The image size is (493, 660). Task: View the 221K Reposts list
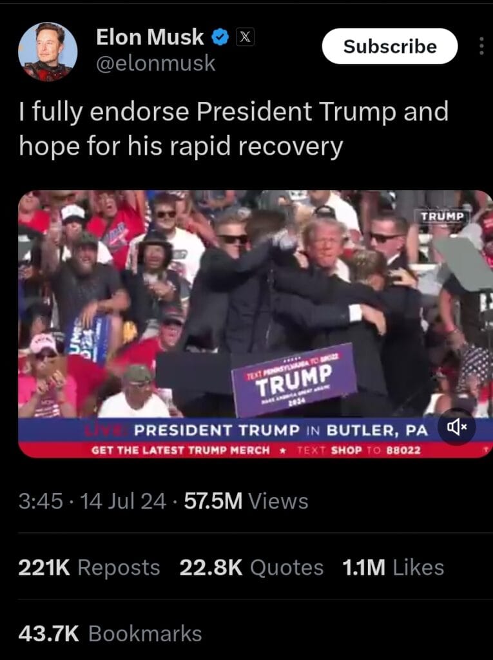coord(89,567)
